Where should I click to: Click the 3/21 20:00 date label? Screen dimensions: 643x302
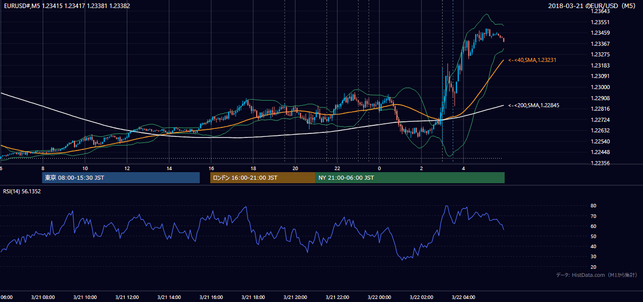tap(295, 297)
